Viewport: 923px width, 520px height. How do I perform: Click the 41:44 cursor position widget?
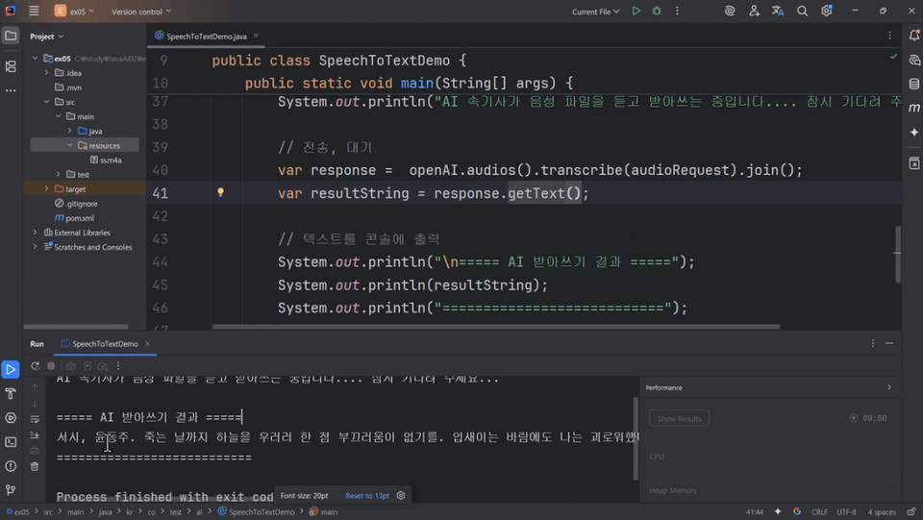(755, 511)
